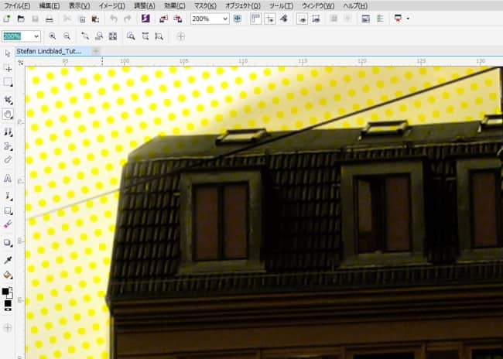Open the 200% zoom dropdown in top toolbar

pyautogui.click(x=224, y=18)
